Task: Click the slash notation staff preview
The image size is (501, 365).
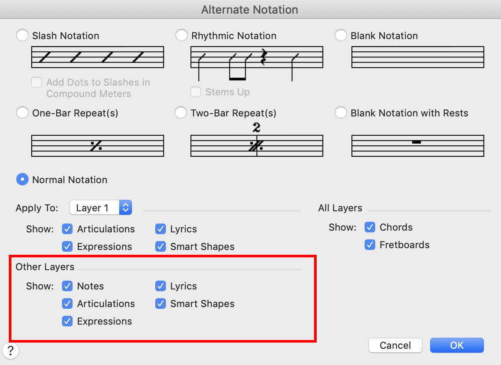Action: pos(98,57)
